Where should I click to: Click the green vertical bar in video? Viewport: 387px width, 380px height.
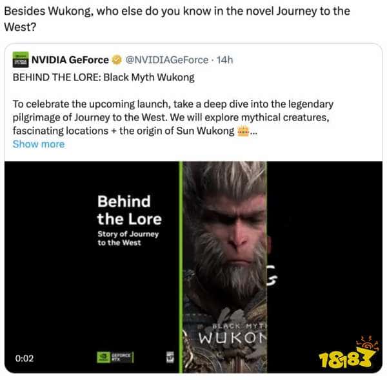181,267
